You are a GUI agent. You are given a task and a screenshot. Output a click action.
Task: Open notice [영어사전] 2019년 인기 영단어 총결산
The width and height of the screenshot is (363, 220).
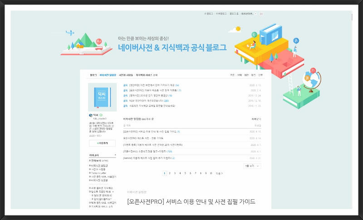149,96
